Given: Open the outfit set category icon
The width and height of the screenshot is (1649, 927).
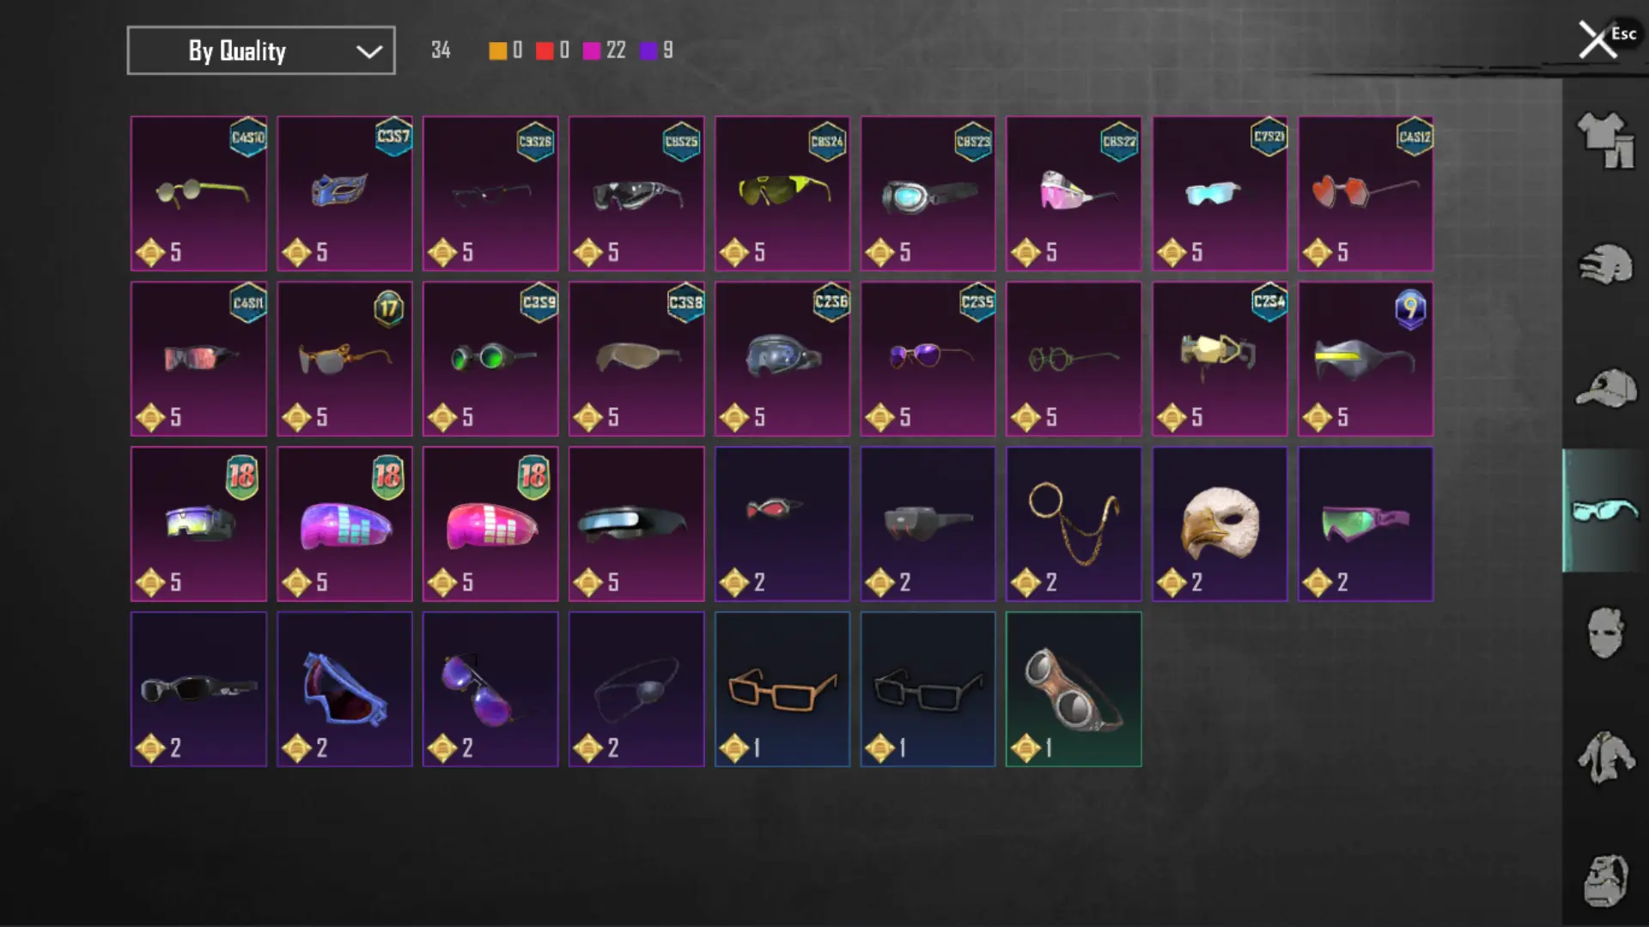Looking at the screenshot, I should point(1604,140).
